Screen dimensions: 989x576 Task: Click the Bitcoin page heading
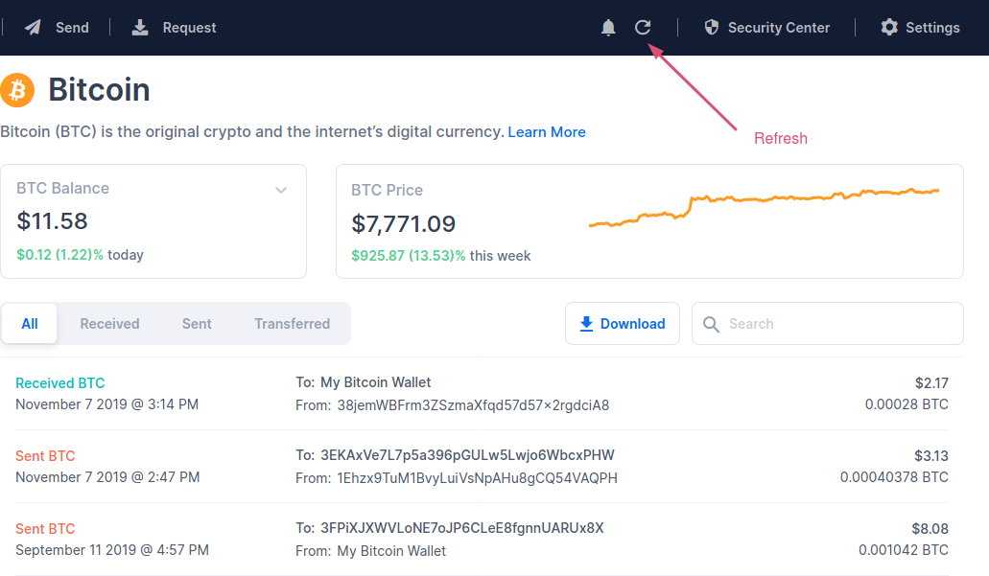[99, 89]
